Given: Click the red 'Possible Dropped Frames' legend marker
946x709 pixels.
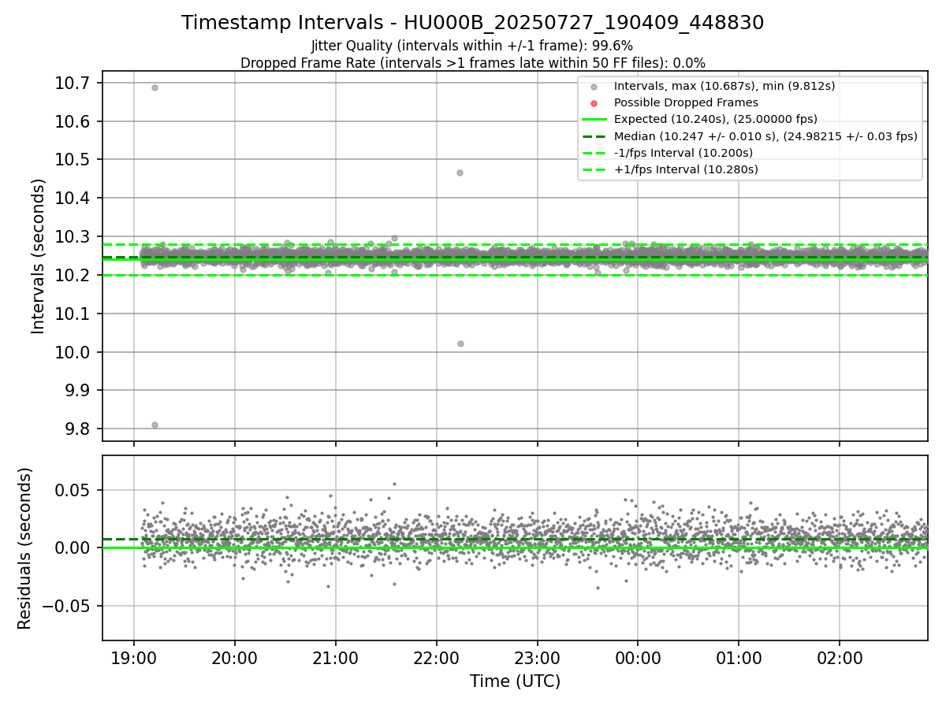Looking at the screenshot, I should coord(594,103).
